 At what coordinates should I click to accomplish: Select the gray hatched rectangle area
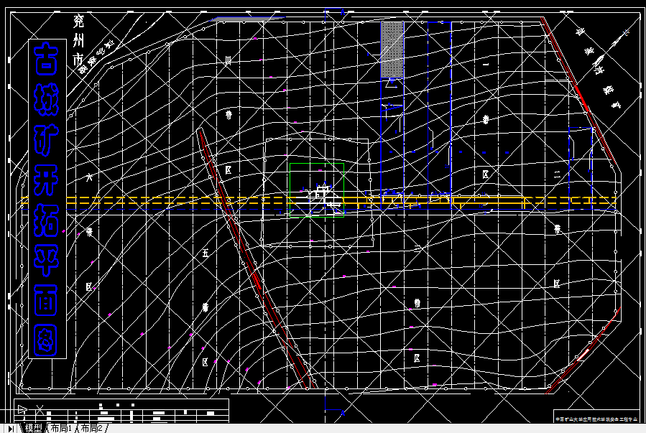tap(392, 50)
